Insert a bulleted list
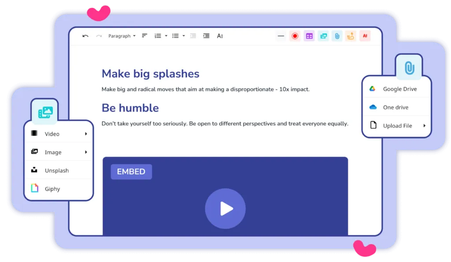The height and width of the screenshot is (262, 451). (175, 36)
